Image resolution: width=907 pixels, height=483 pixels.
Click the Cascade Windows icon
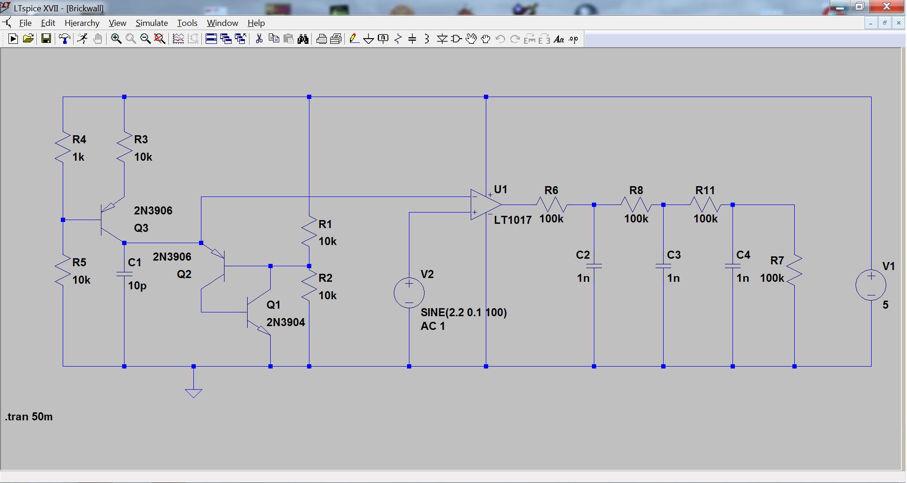[x=226, y=39]
